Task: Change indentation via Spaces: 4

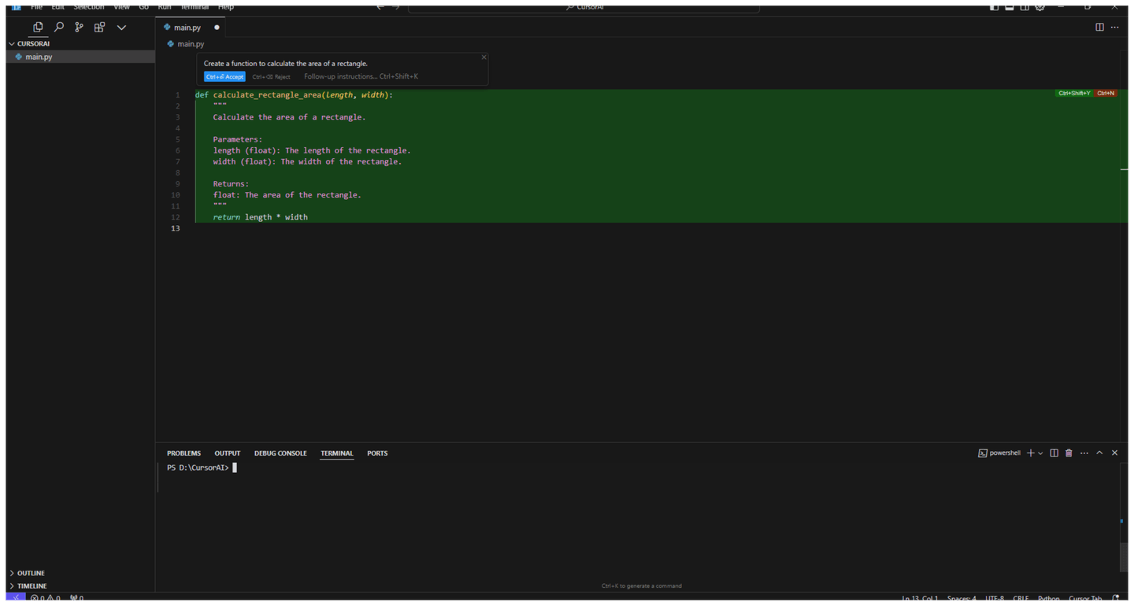Action: tap(962, 600)
